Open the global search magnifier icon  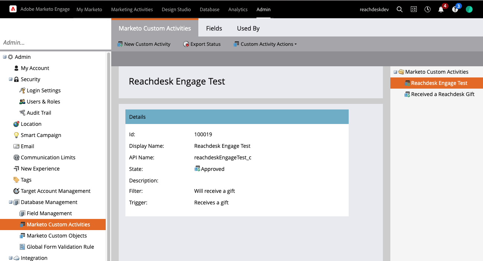click(x=400, y=9)
